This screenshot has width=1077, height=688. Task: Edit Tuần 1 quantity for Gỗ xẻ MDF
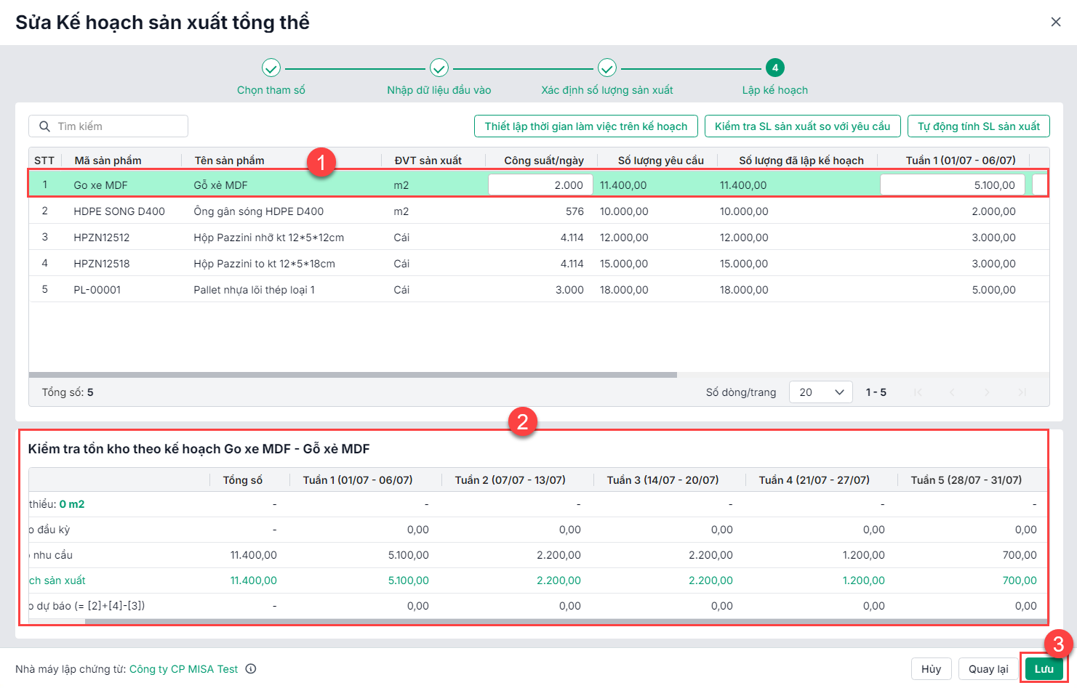pos(952,185)
